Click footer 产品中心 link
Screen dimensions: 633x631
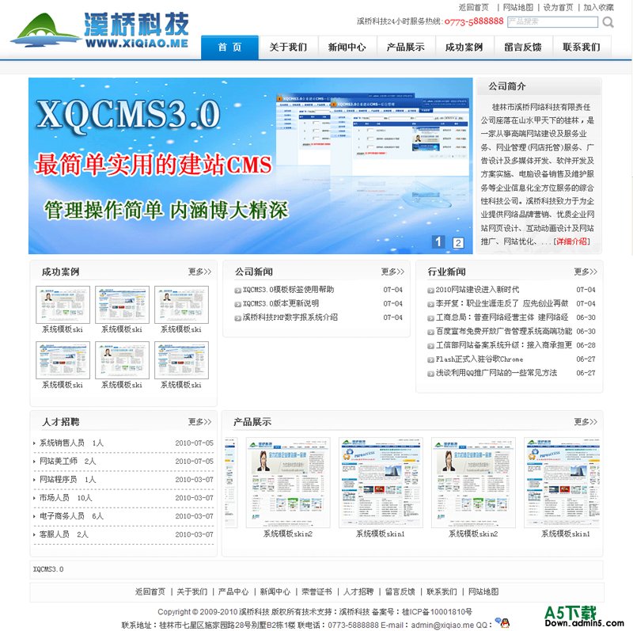click(233, 591)
